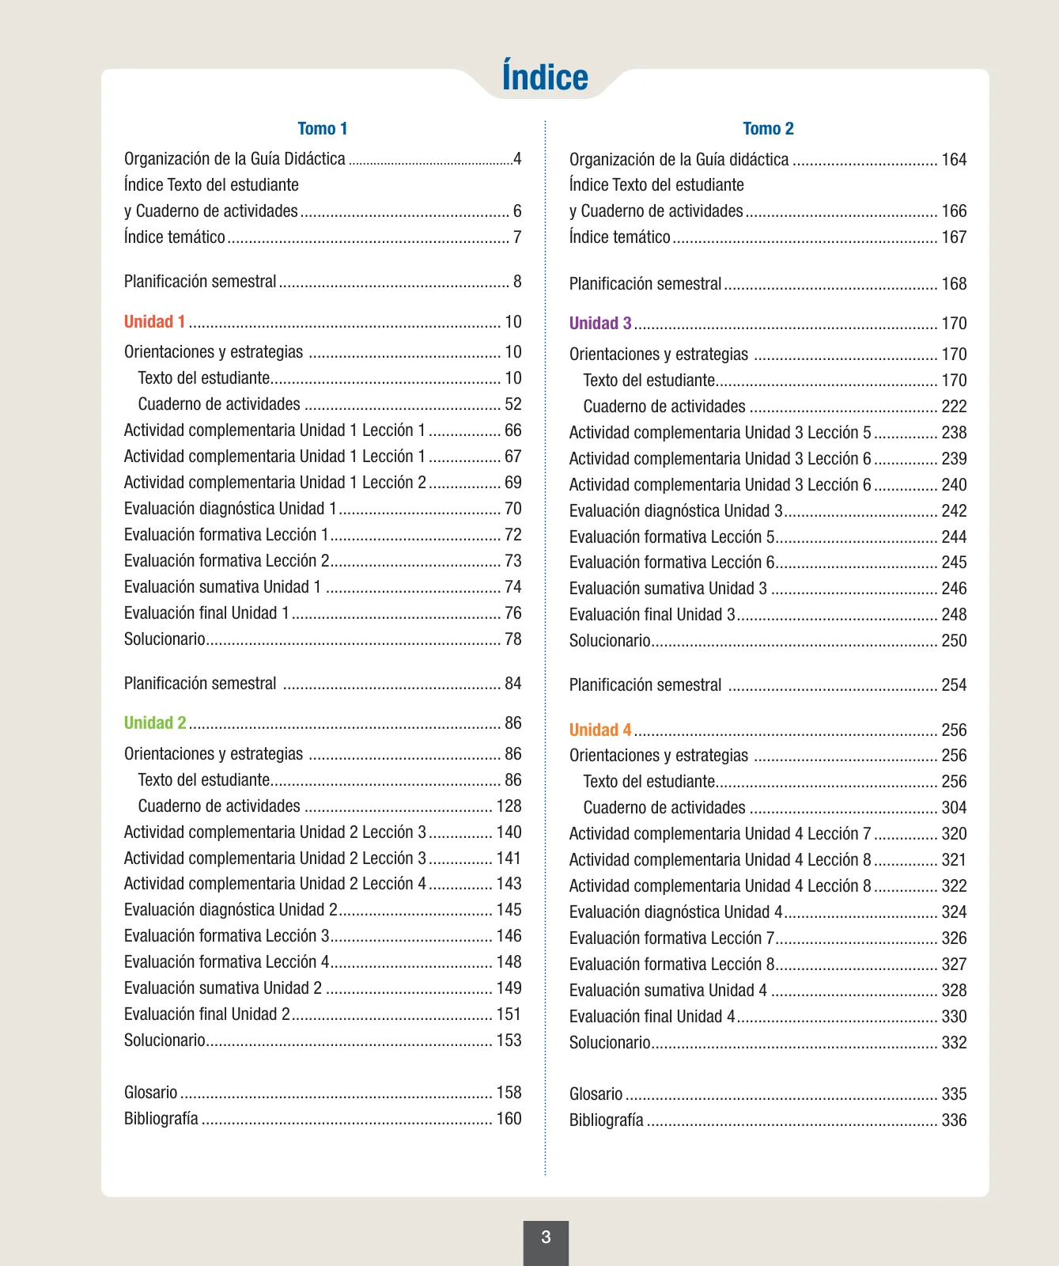
Task: Open Evaluación formativa Lección 6 entry
Action: coord(768,563)
